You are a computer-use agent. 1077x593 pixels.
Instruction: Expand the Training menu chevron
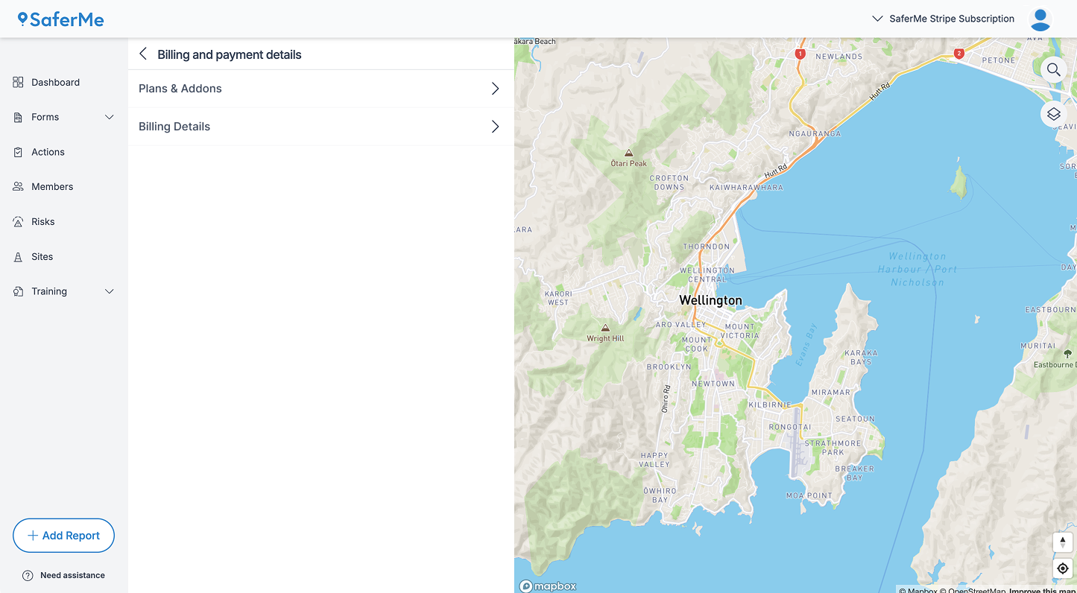click(110, 291)
